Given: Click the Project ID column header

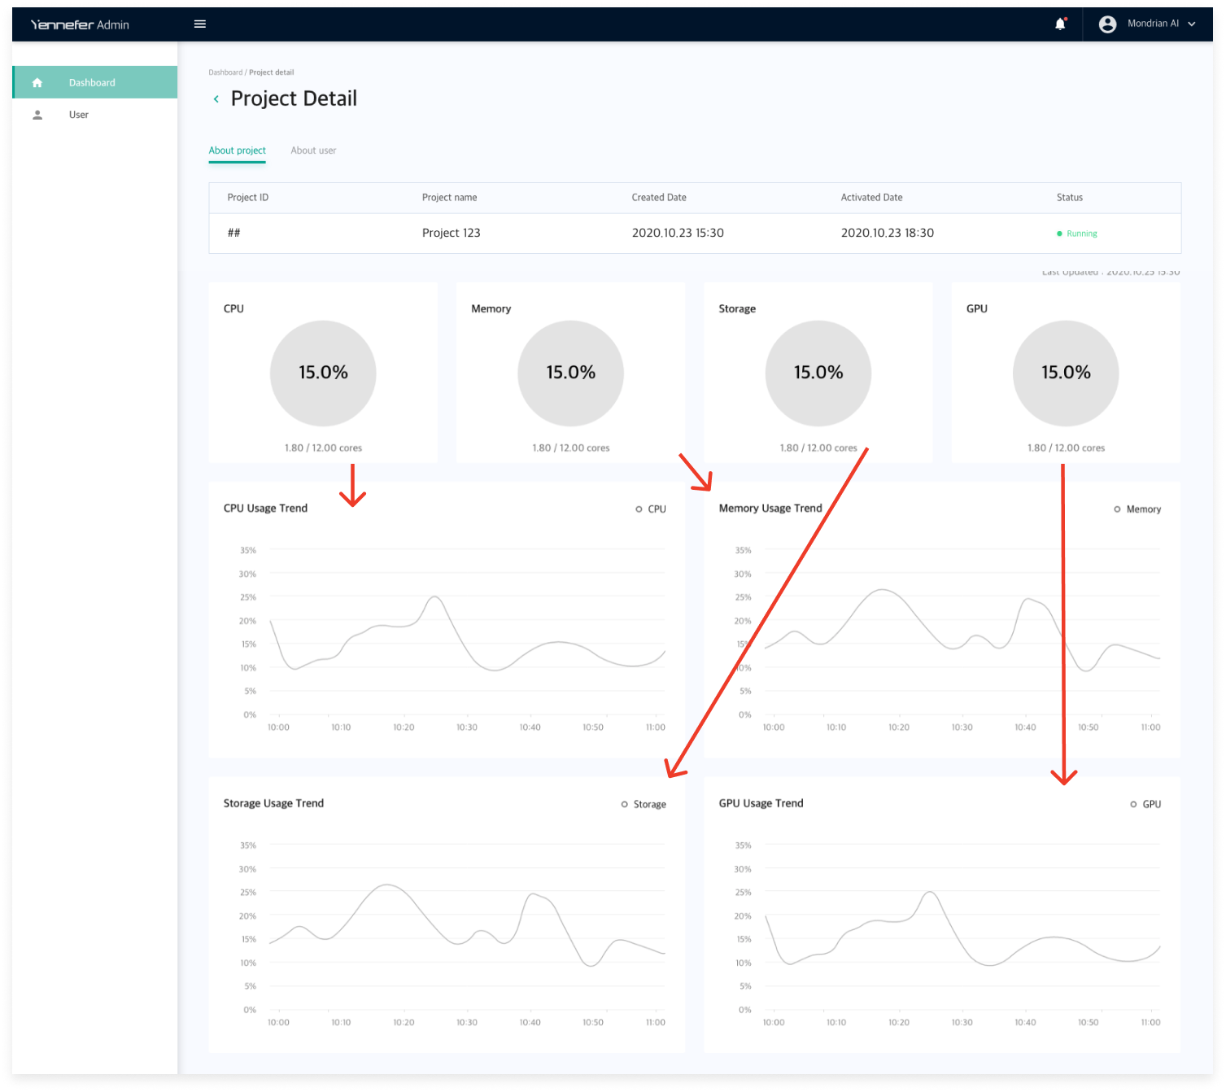Looking at the screenshot, I should pyautogui.click(x=248, y=198).
